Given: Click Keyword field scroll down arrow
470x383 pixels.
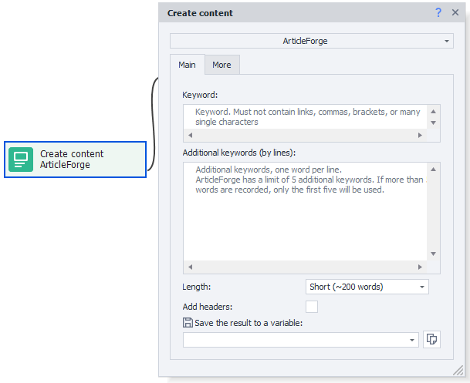Looking at the screenshot, I should [433, 123].
